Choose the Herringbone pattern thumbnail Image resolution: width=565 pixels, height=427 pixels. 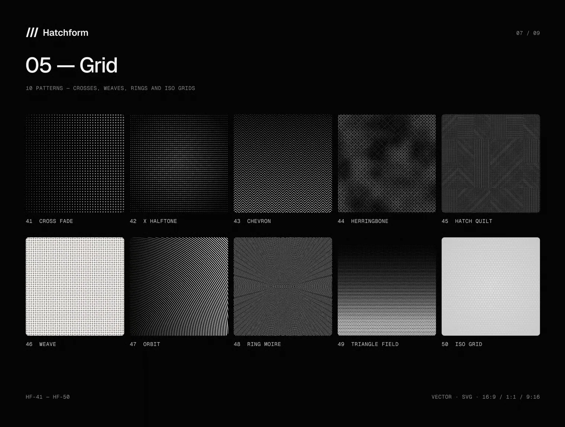click(x=387, y=163)
